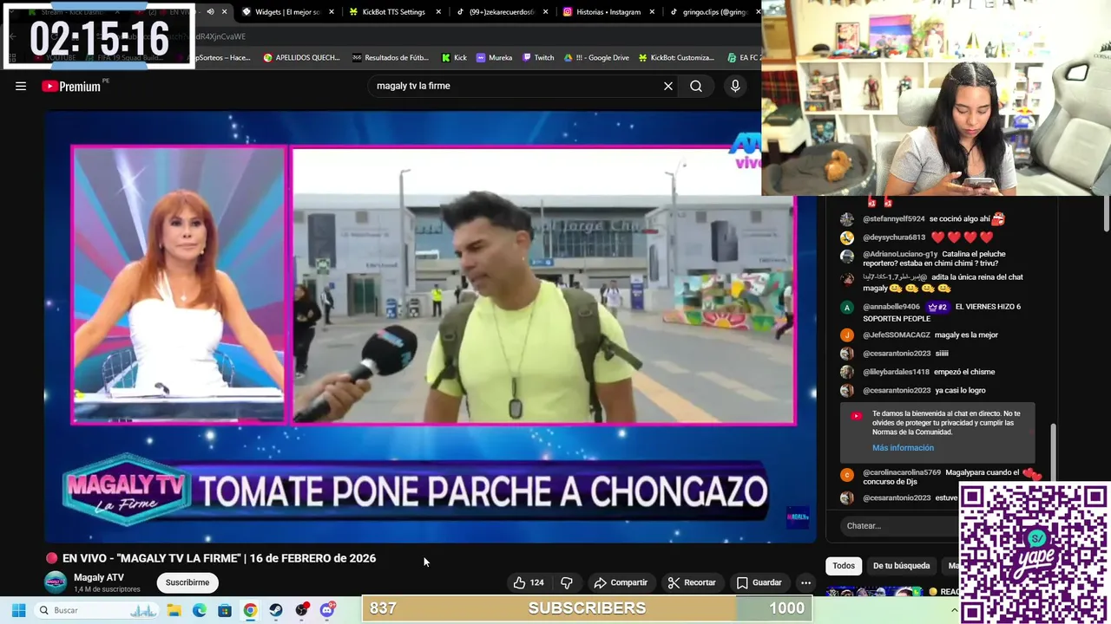Click the Magaly TV live video player
Viewport: 1111px width, 624px height.
pos(431,326)
